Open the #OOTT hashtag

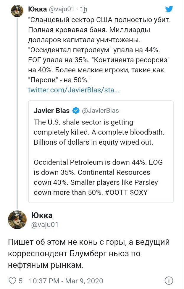[116, 192]
